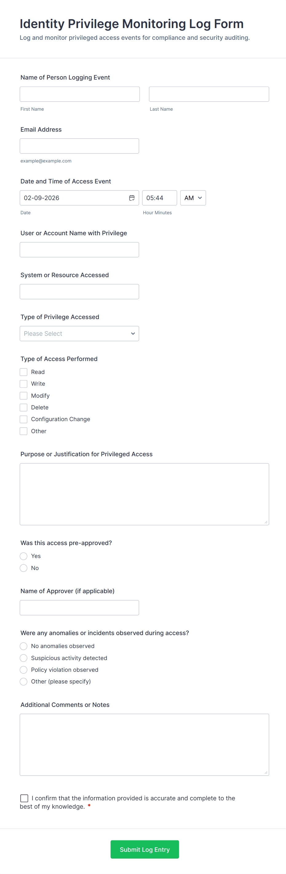Click the Name of Approver field

point(80,607)
